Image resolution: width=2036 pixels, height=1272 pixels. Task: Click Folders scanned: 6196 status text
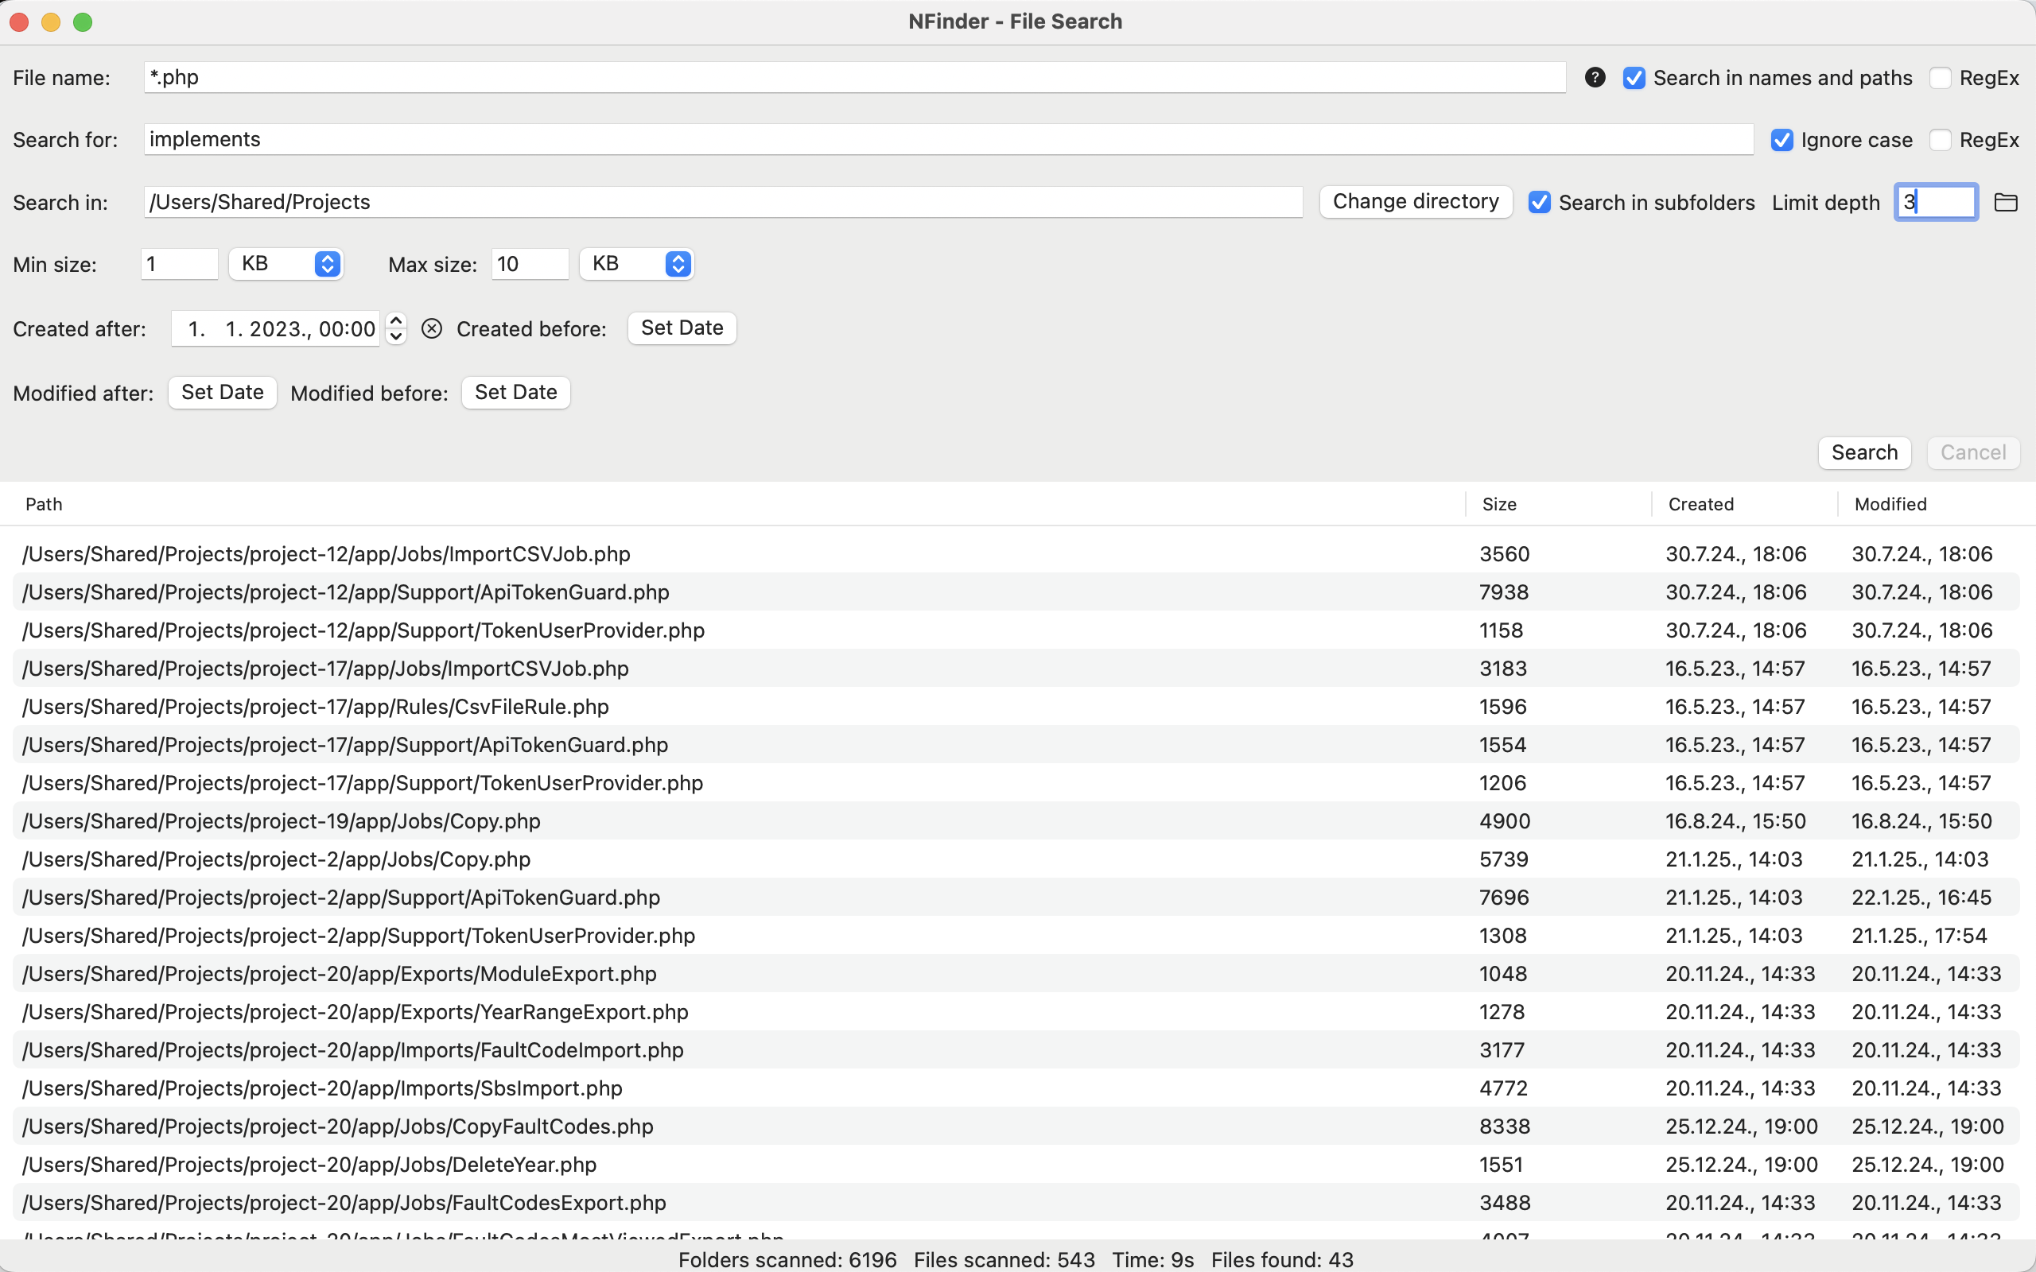pos(787,1259)
